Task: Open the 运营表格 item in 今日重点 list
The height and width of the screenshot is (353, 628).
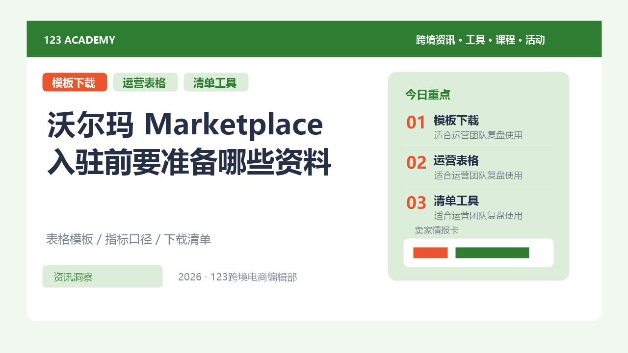Action: [456, 161]
